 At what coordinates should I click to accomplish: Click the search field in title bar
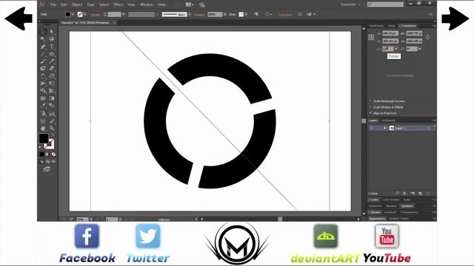[385, 4]
